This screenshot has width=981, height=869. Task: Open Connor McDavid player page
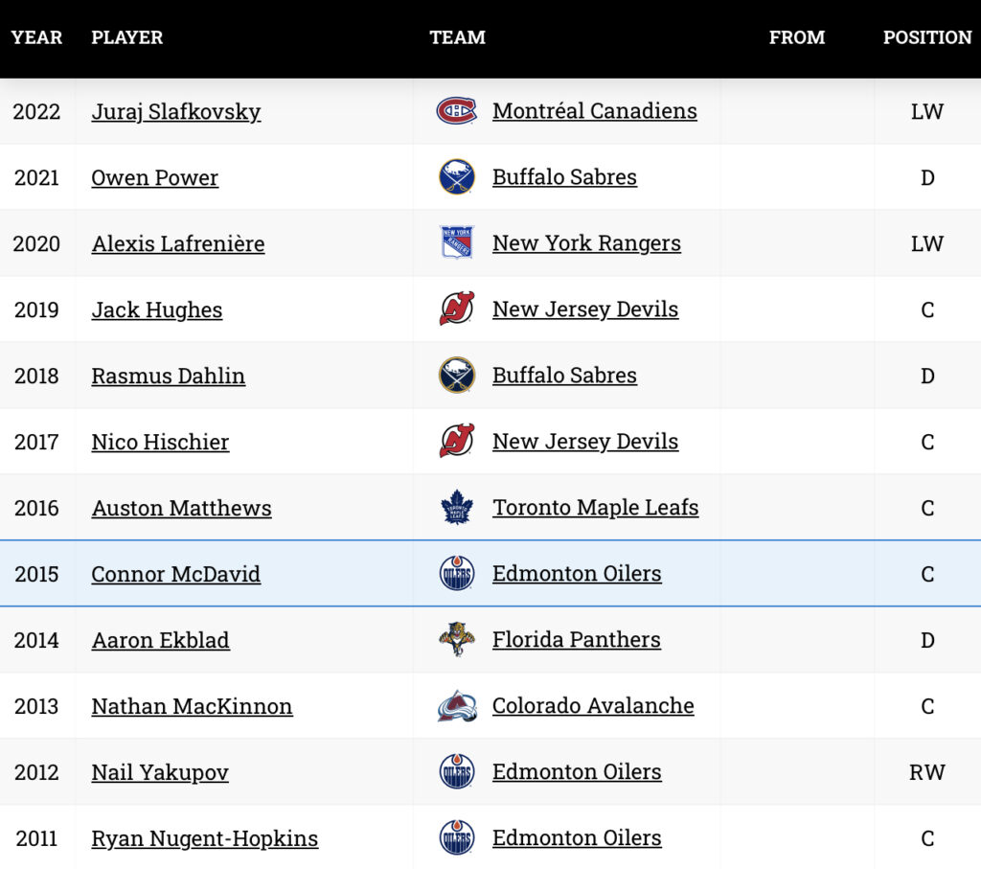(176, 575)
